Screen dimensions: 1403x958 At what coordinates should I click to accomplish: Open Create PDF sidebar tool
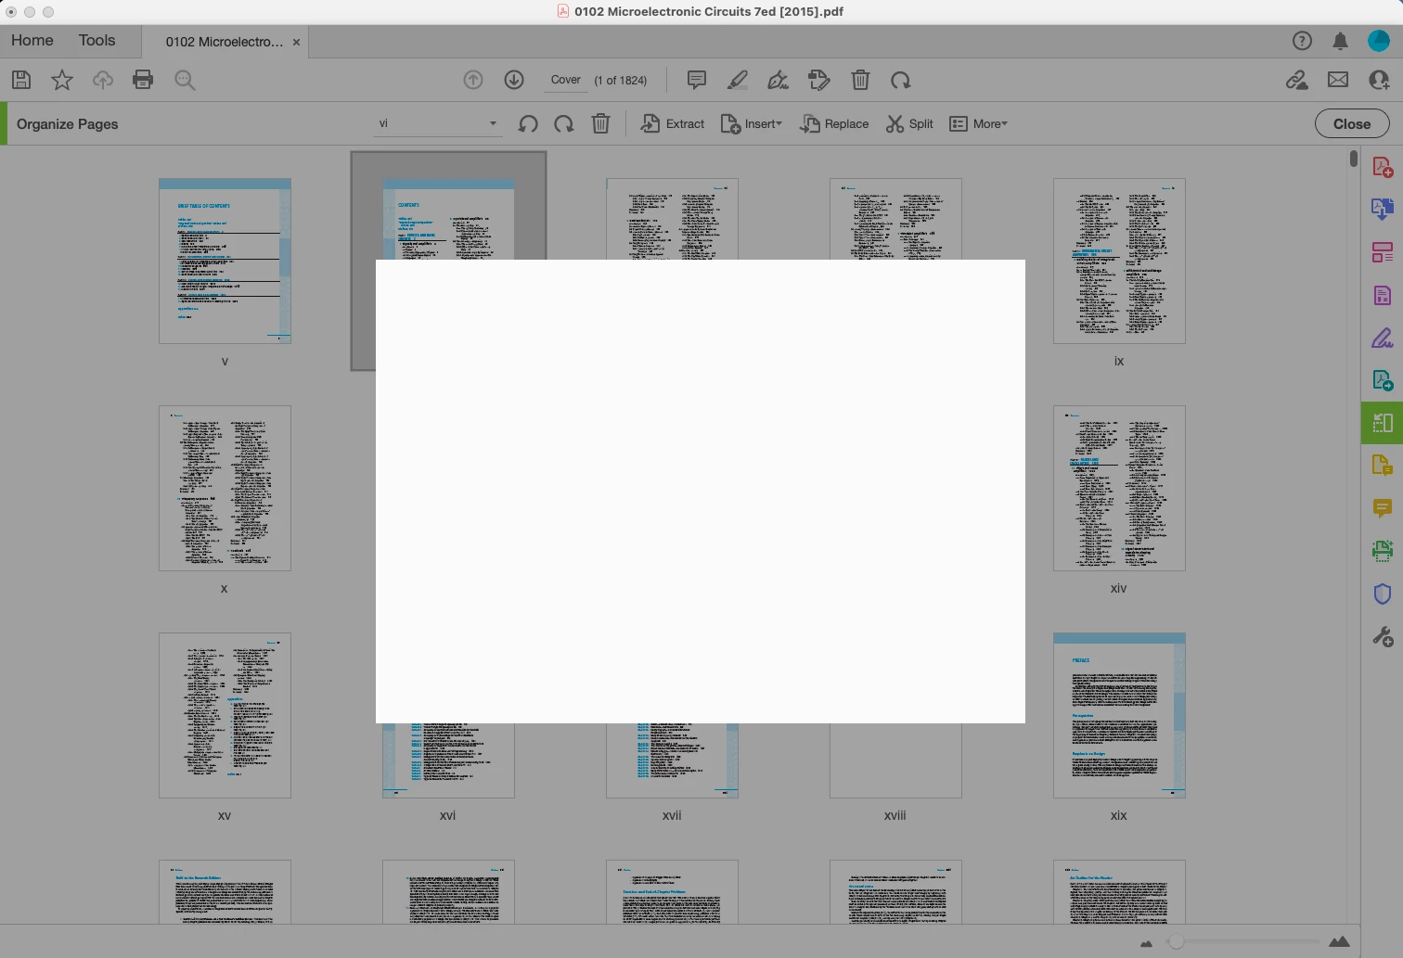[1383, 168]
